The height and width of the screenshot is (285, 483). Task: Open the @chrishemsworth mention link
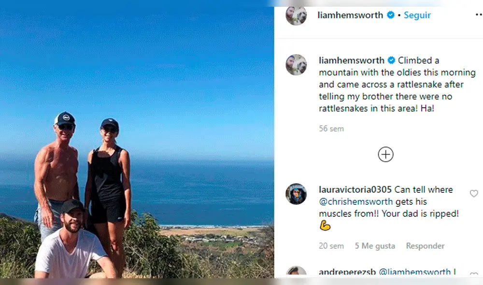point(356,202)
